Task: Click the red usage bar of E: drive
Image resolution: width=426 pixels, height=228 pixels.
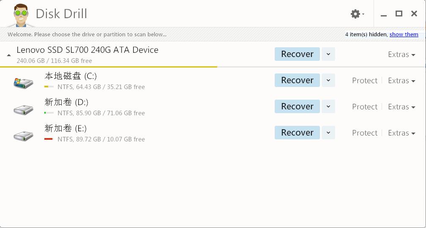Action: coord(48,139)
